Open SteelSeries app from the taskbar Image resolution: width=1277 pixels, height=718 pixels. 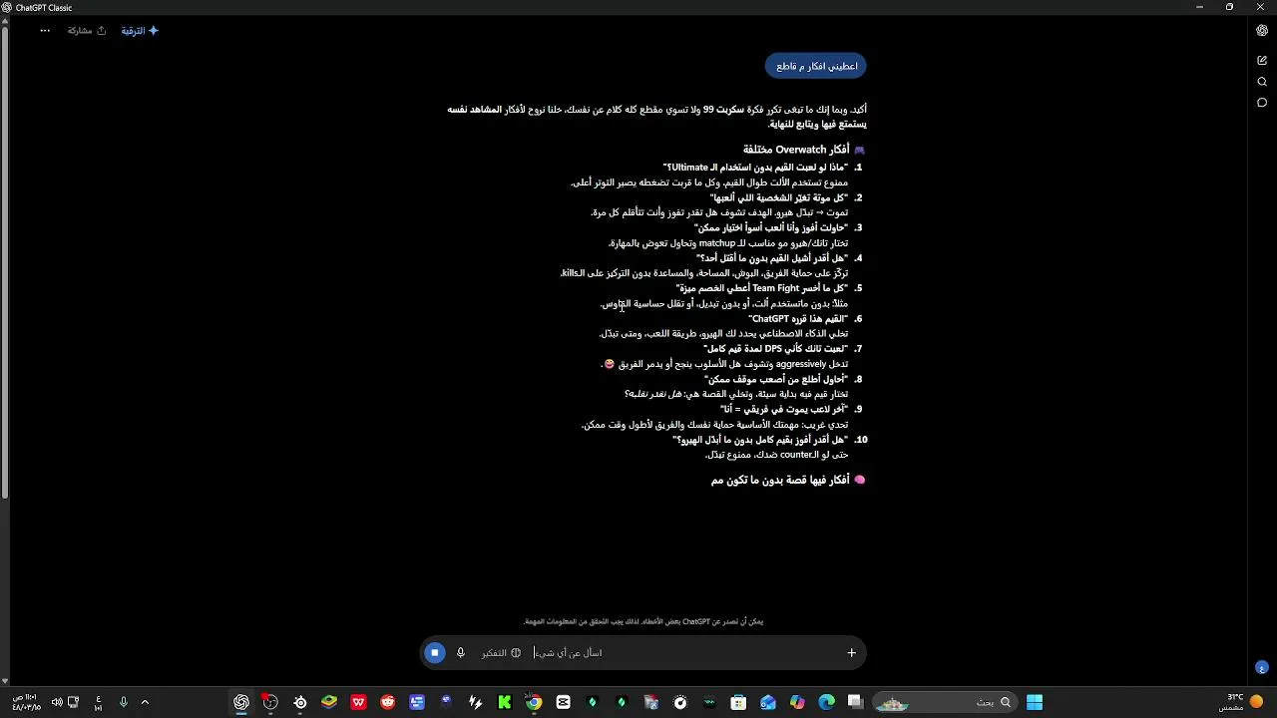[300, 702]
